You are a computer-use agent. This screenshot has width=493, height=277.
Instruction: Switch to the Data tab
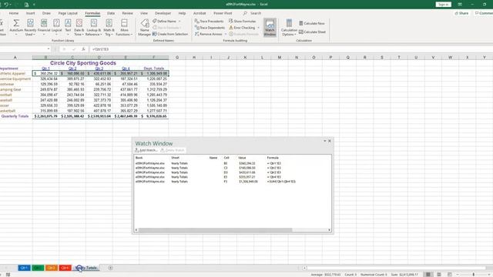coord(111,13)
